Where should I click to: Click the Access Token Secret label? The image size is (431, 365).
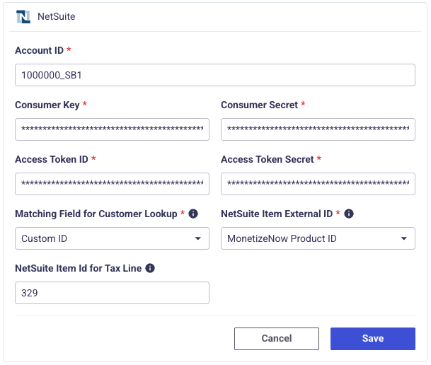[x=268, y=159]
